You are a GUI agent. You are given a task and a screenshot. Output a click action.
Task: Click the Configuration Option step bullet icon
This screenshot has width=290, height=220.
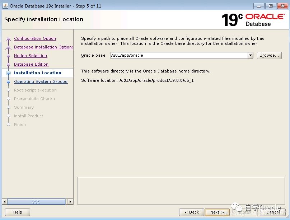tap(9, 39)
